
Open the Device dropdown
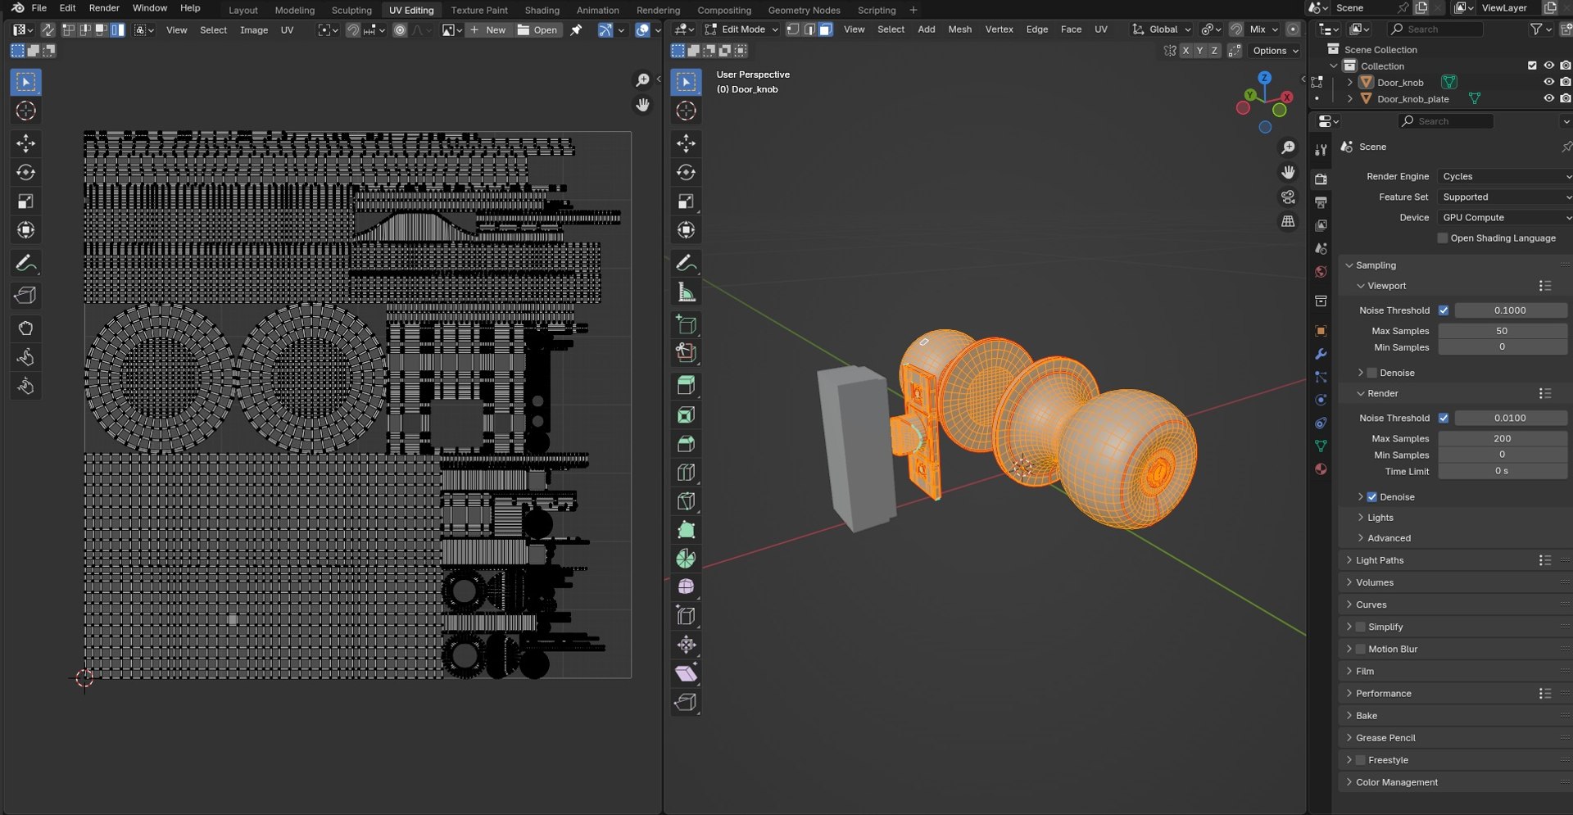click(1505, 217)
